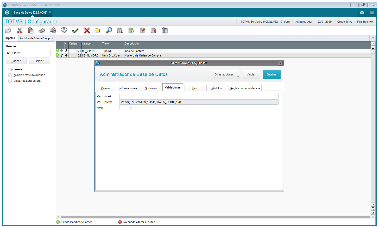379x228 pixels.
Task: Click green status dot for C5_NUMORC row
Action: pyautogui.click(x=58, y=55)
